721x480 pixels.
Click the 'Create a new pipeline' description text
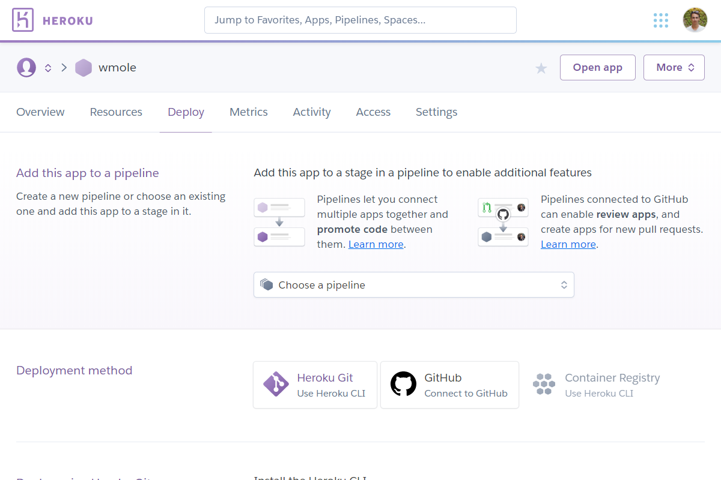(x=121, y=204)
